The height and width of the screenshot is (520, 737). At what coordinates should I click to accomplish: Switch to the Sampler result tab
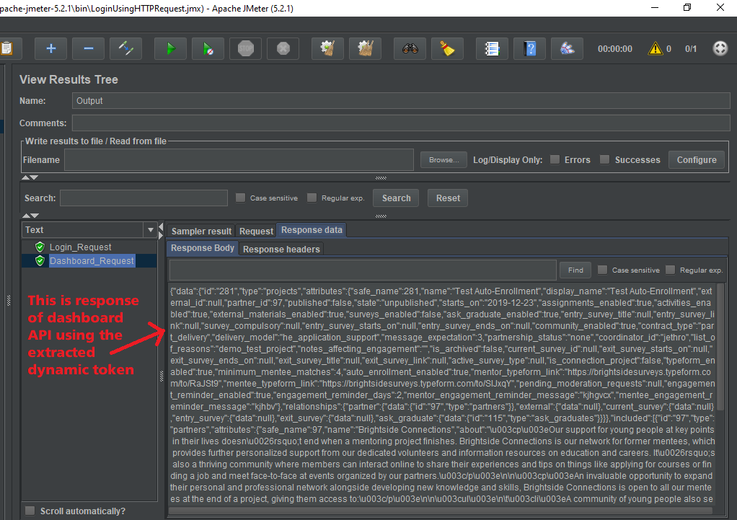tap(201, 231)
